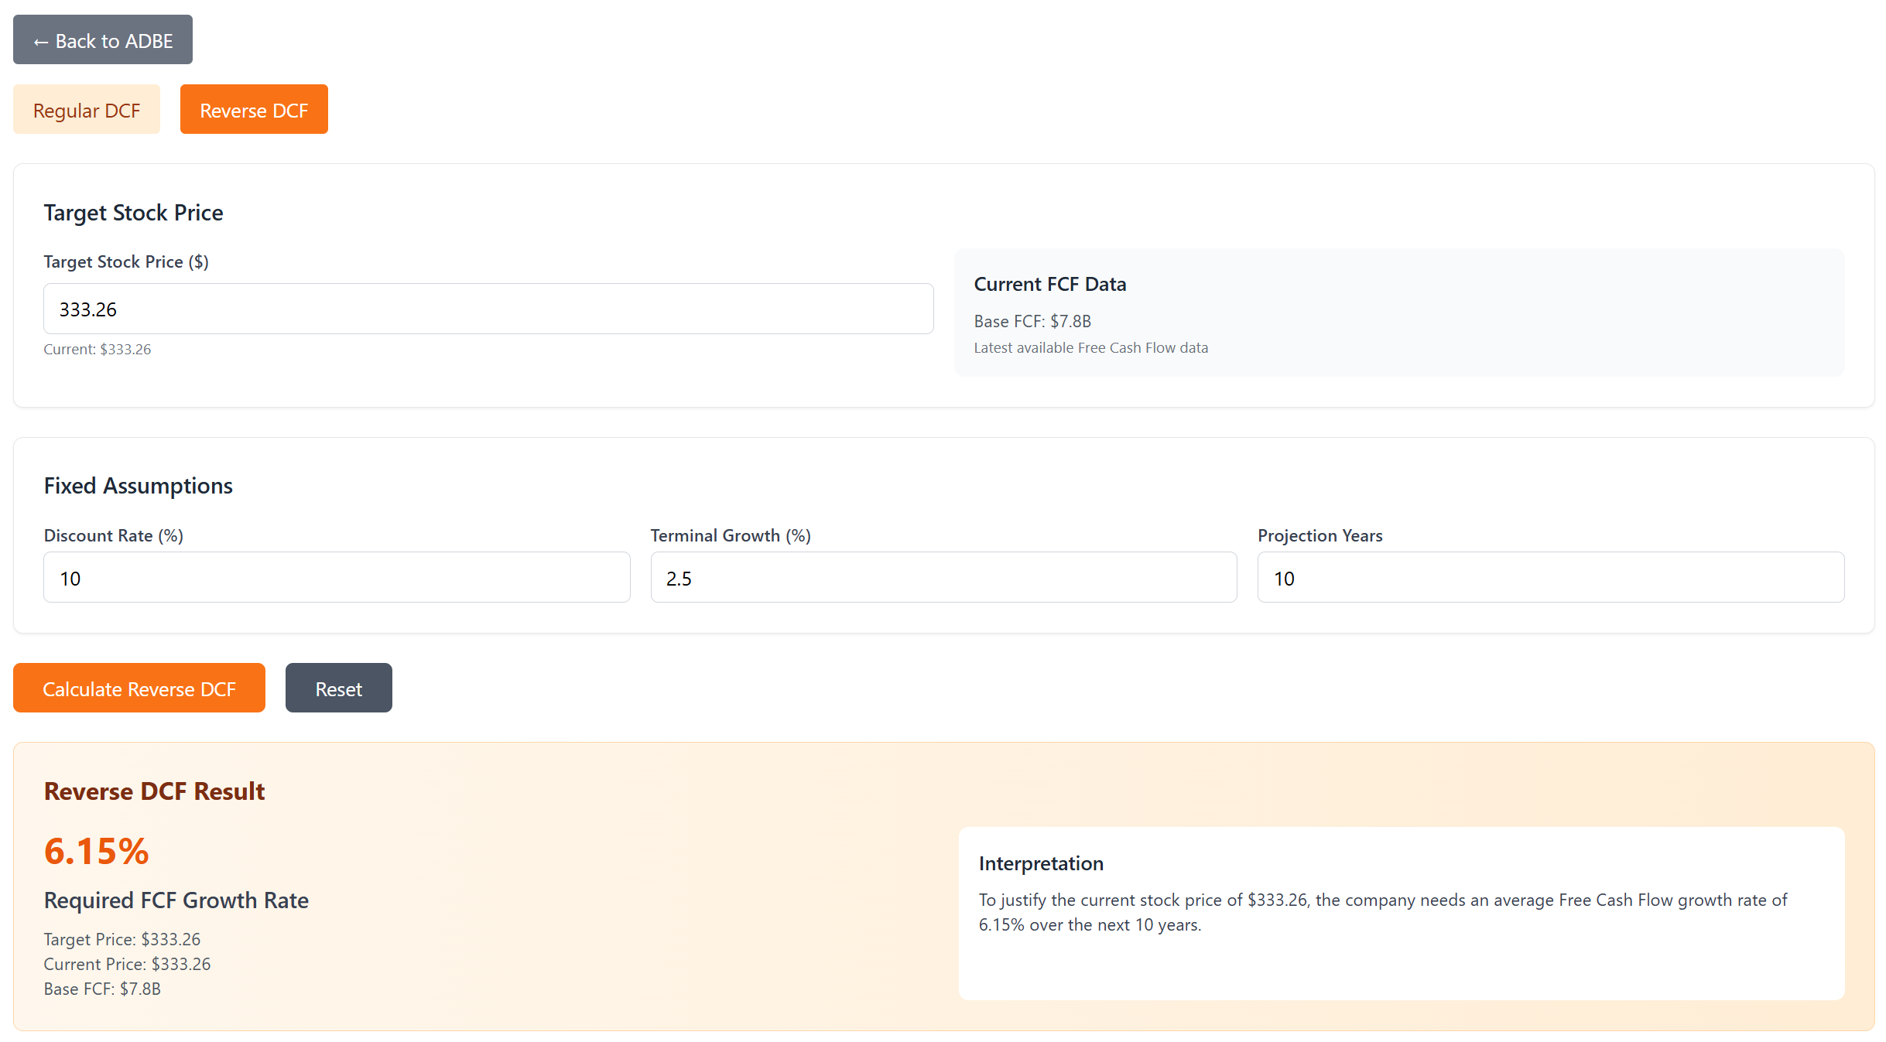Click the Discount Rate field

click(337, 578)
